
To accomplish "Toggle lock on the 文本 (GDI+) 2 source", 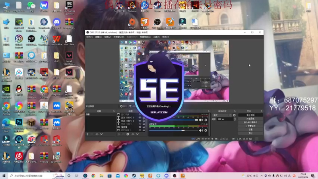I will click(x=144, y=121).
